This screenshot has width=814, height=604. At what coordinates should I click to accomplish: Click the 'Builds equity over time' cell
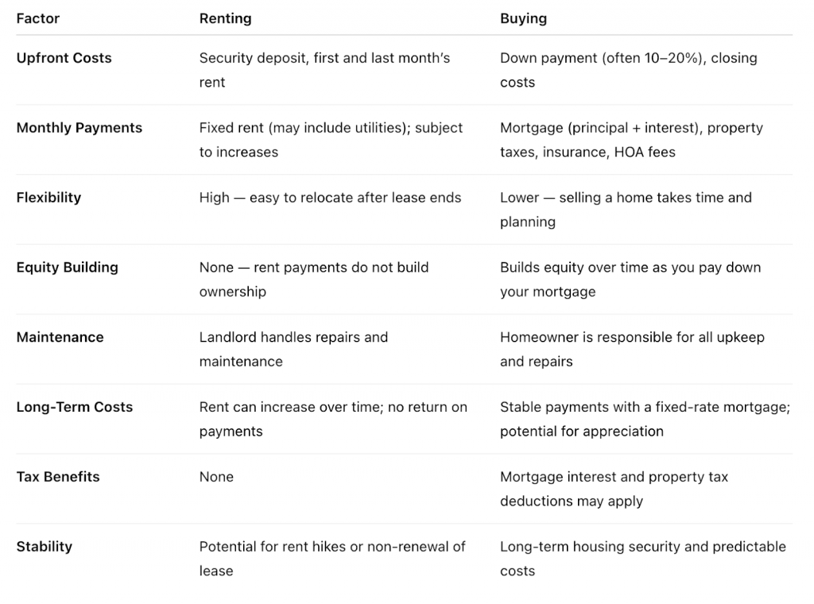[630, 280]
